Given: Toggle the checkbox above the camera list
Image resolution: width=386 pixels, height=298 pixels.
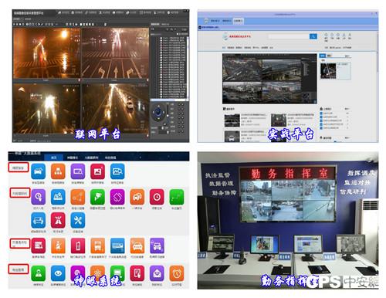Looking at the screenshot, I should pos(178,34).
